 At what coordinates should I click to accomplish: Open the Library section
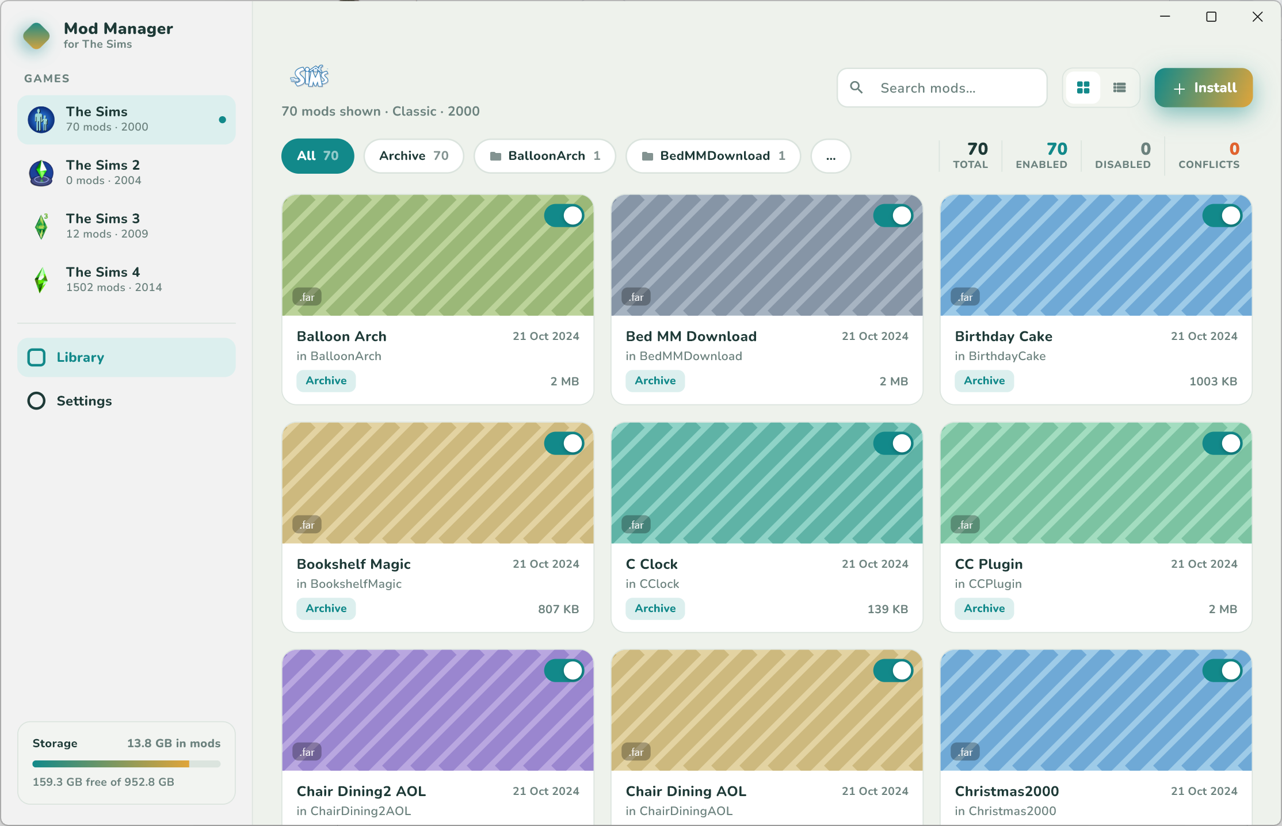127,357
